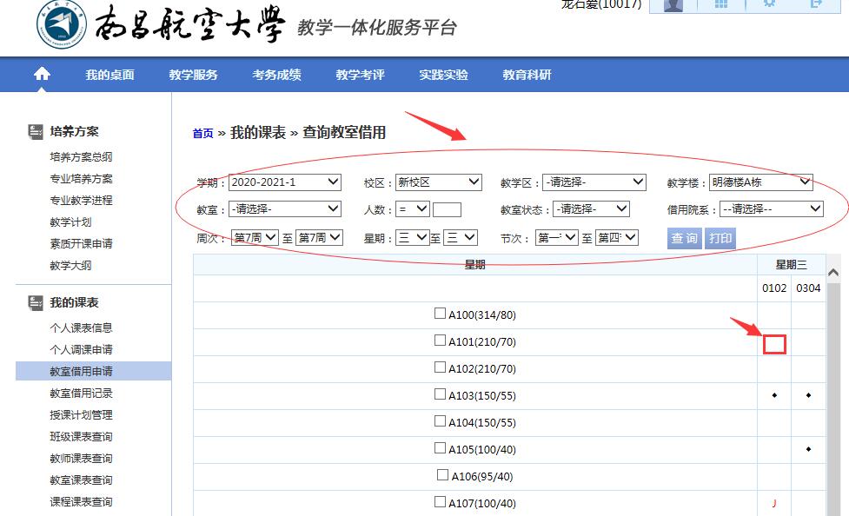The width and height of the screenshot is (849, 516).
Task: Check the A100(314/80) classroom checkbox
Action: (440, 314)
